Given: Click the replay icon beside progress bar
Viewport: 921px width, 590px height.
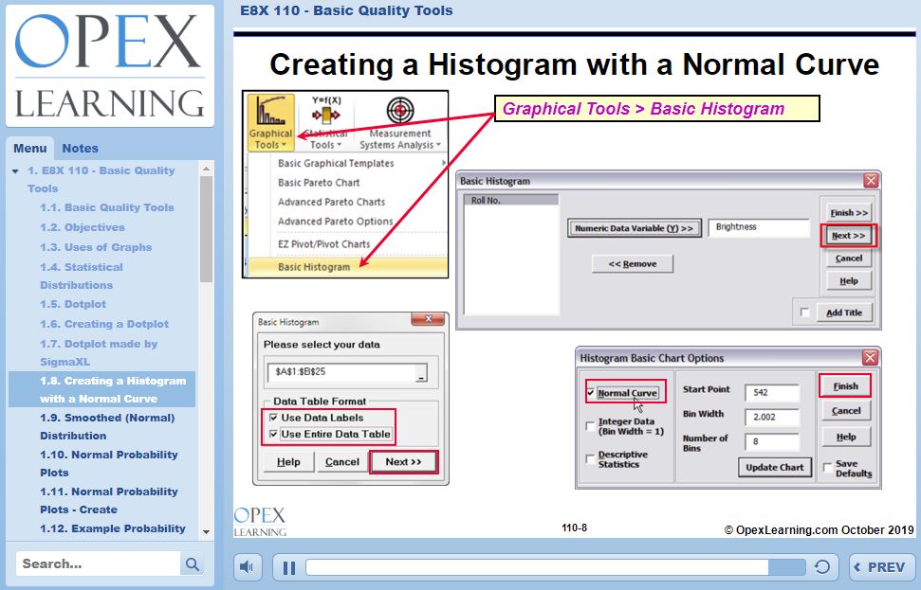Looking at the screenshot, I should pyautogui.click(x=821, y=567).
